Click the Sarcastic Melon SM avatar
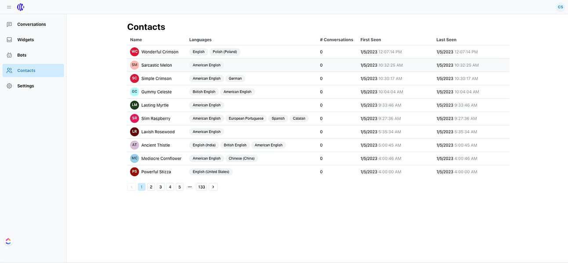This screenshot has height=263, width=568. pyautogui.click(x=134, y=65)
